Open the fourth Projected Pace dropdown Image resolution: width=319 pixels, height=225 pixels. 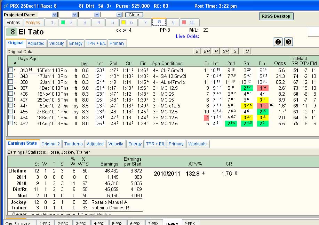tap(111, 15)
